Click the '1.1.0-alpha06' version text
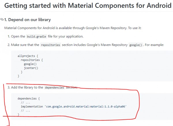The image size is (173, 126). point(115,106)
